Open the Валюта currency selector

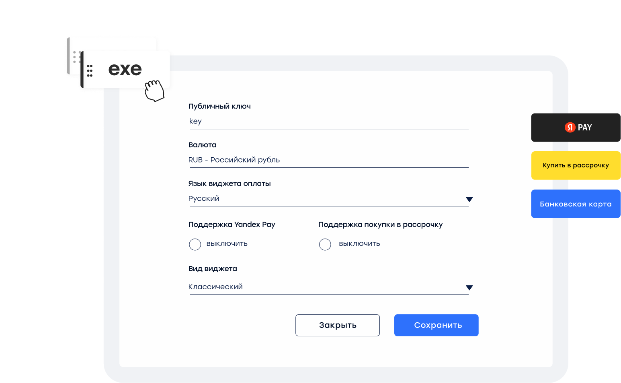pyautogui.click(x=328, y=160)
